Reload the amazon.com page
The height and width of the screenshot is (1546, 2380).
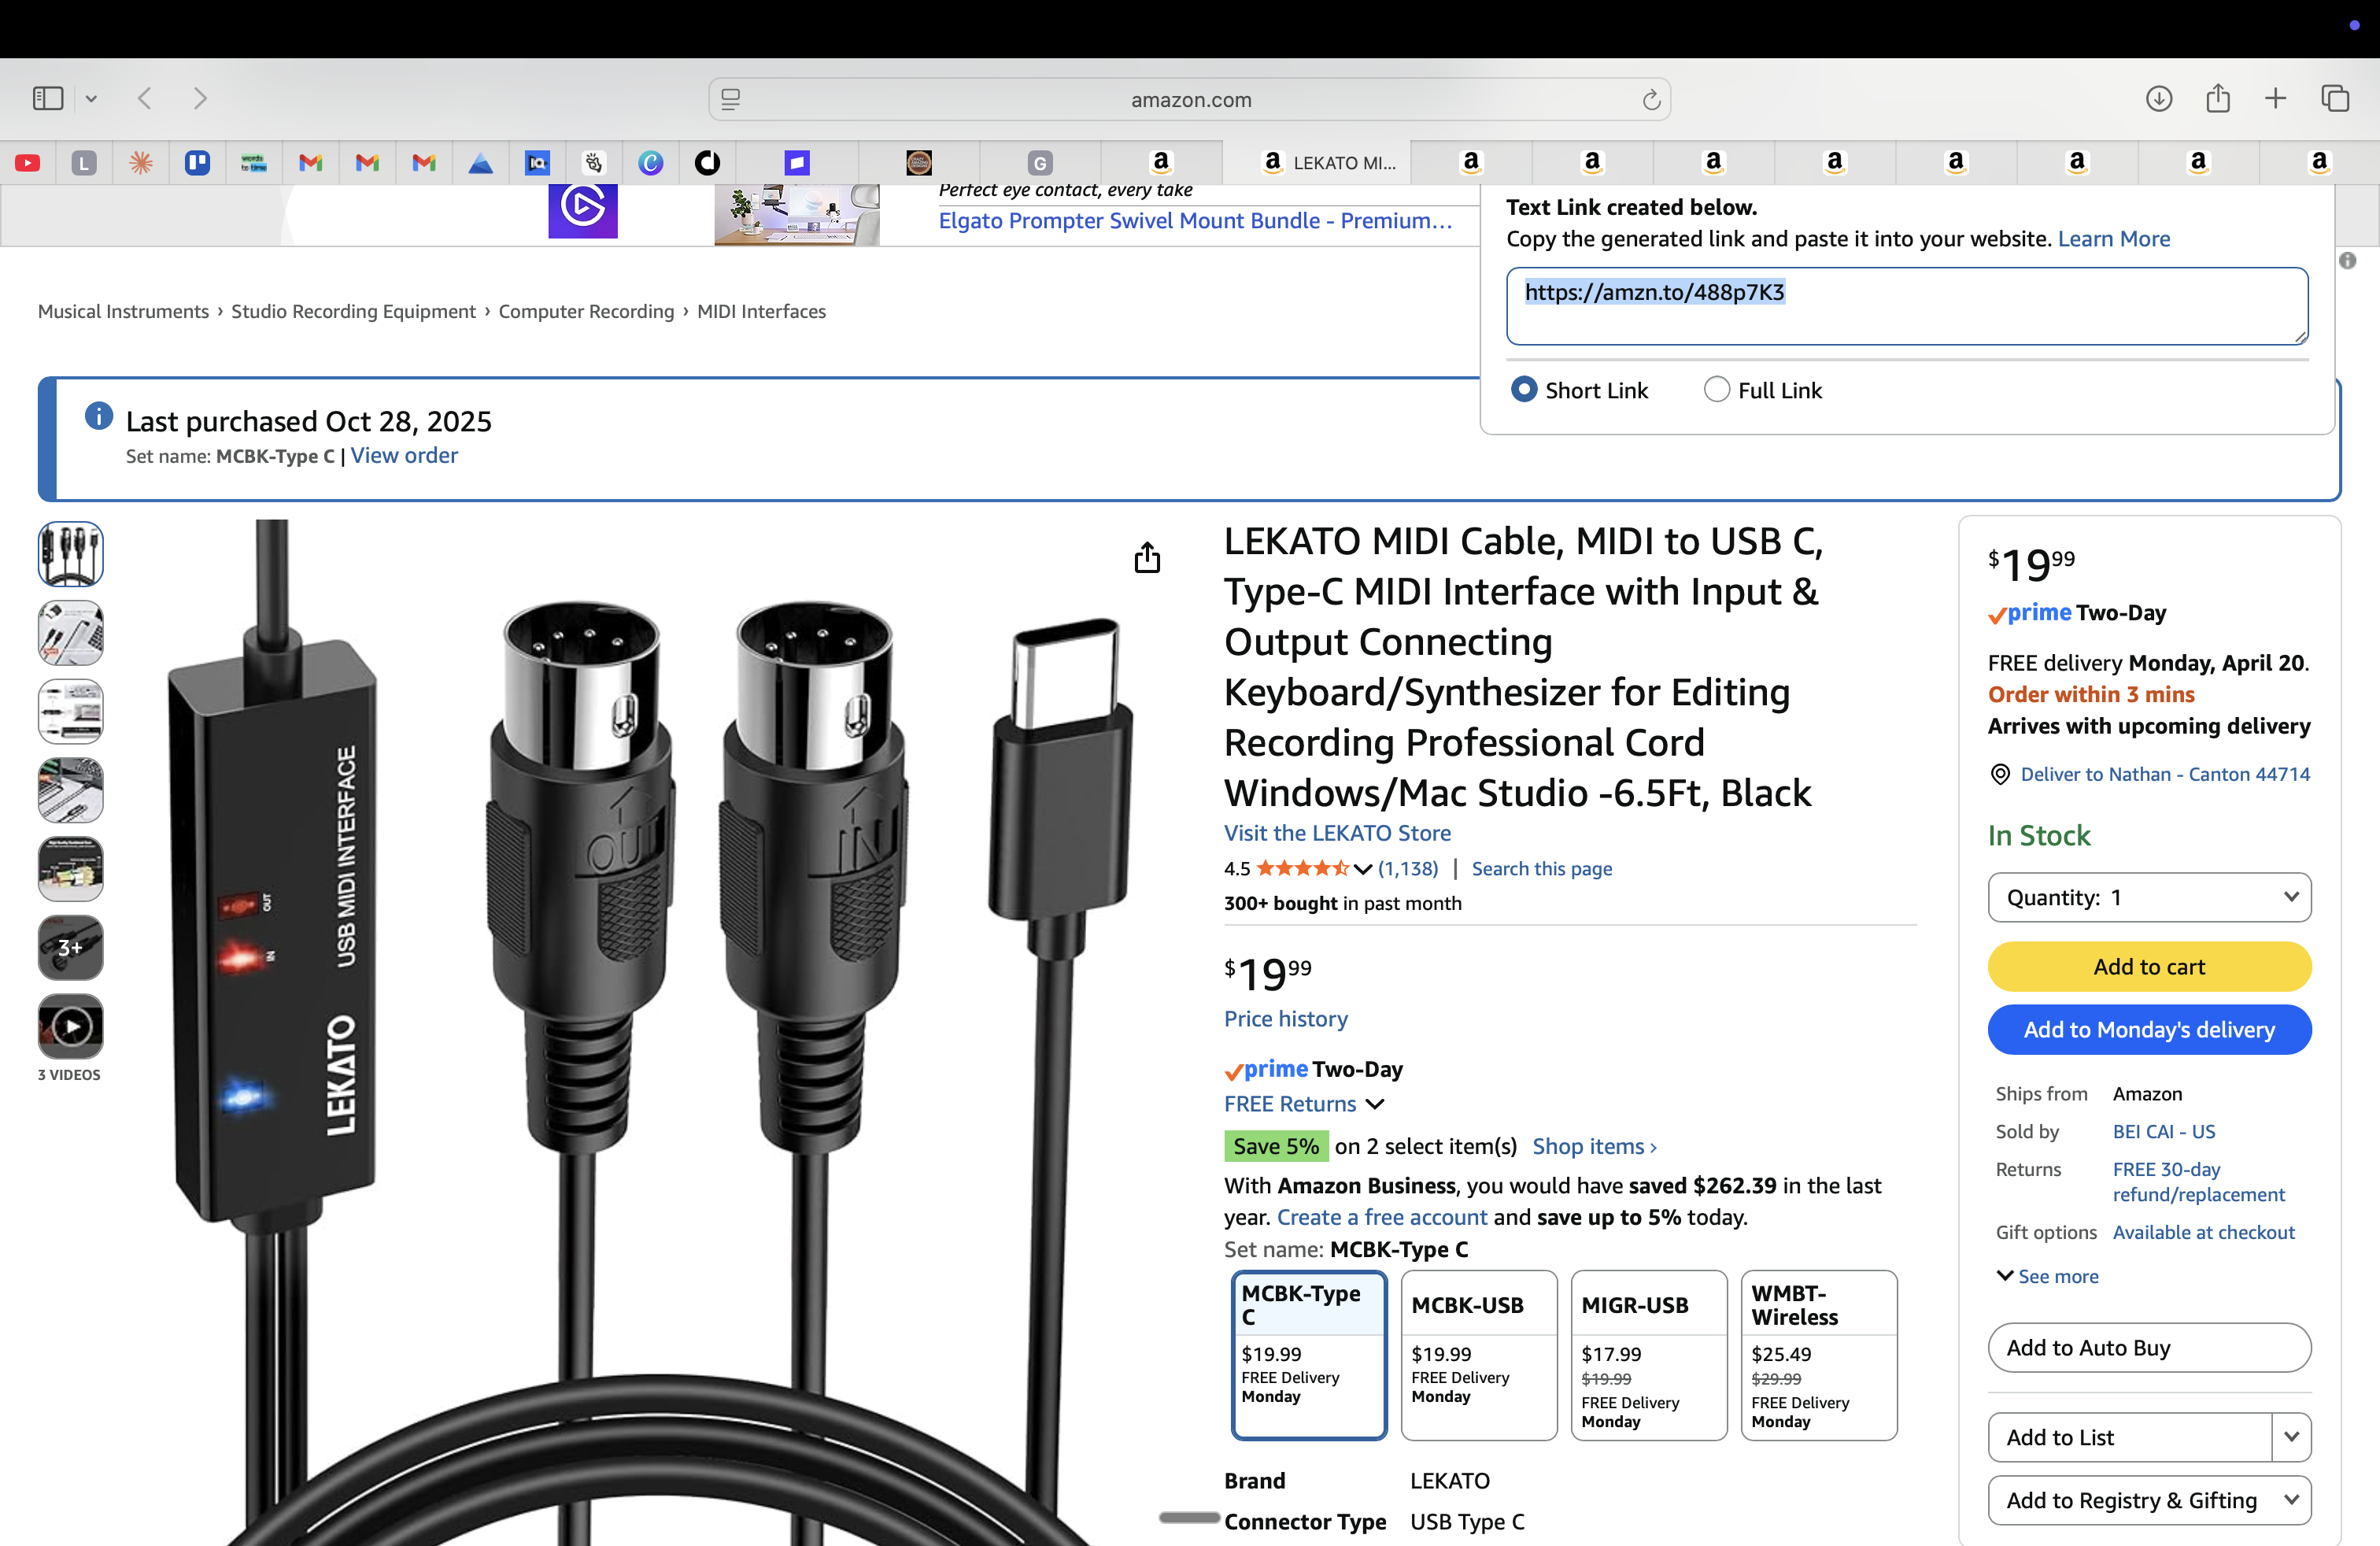point(1651,99)
